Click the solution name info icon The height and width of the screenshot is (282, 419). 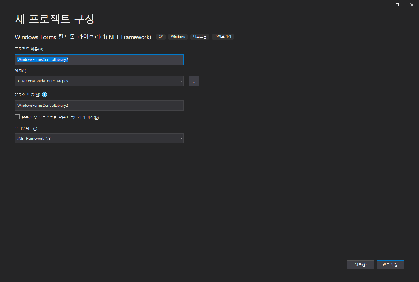tap(44, 95)
